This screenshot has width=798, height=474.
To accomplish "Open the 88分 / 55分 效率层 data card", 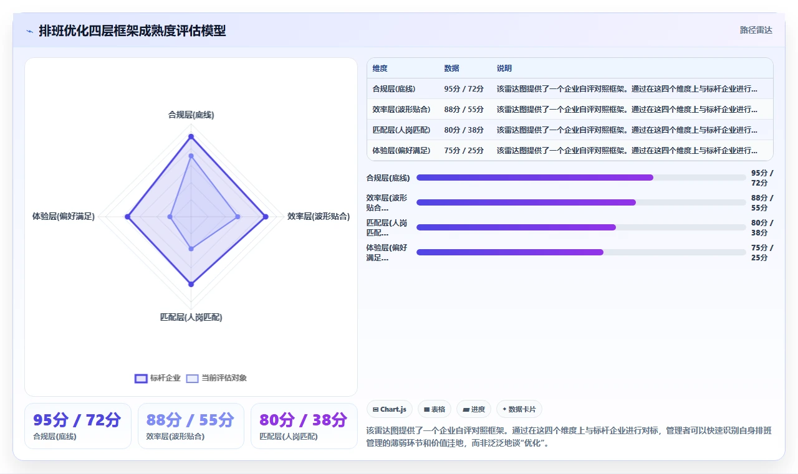I will point(191,426).
